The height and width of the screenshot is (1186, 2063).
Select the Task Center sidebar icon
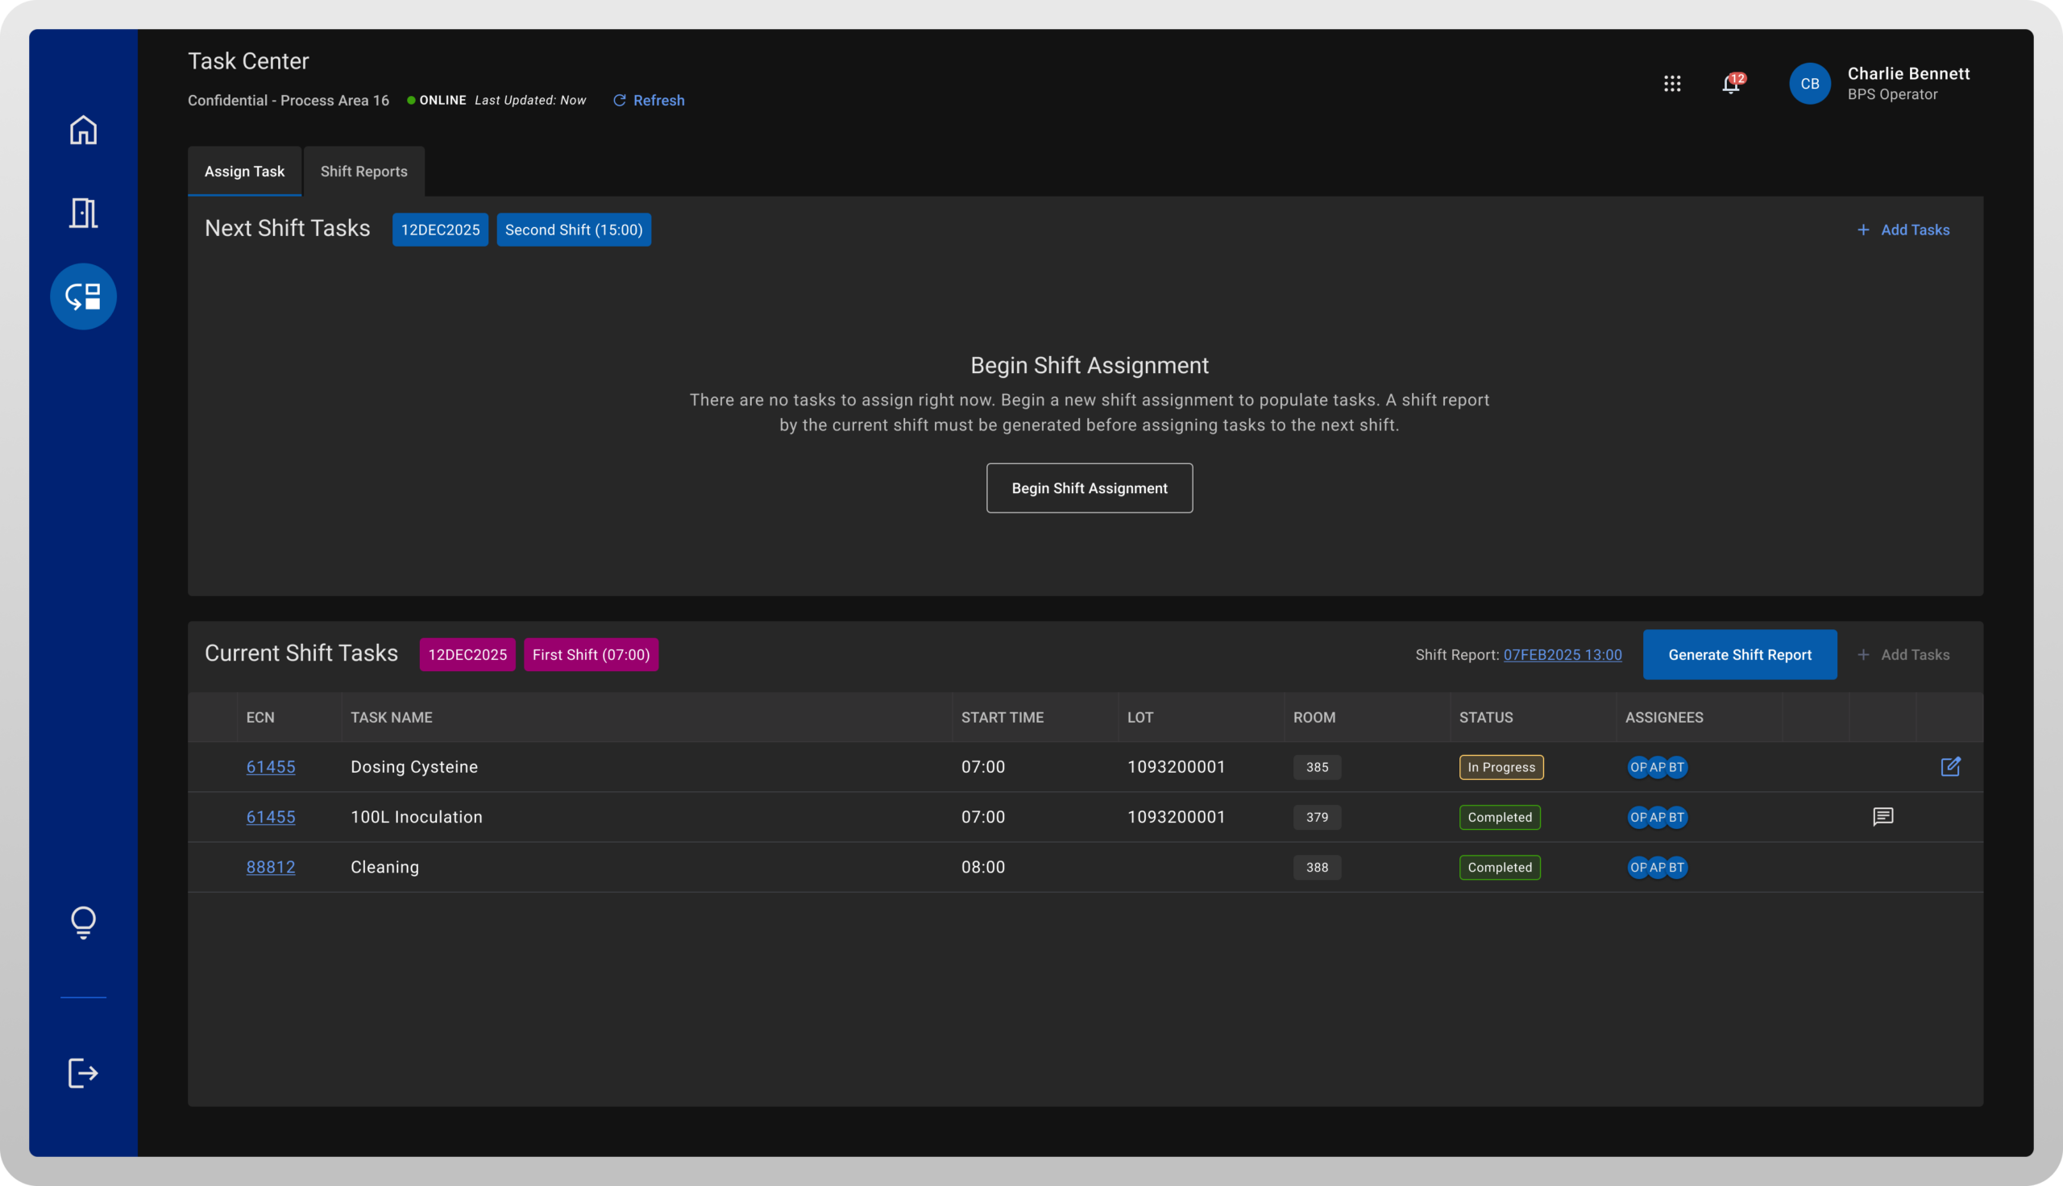tap(83, 296)
